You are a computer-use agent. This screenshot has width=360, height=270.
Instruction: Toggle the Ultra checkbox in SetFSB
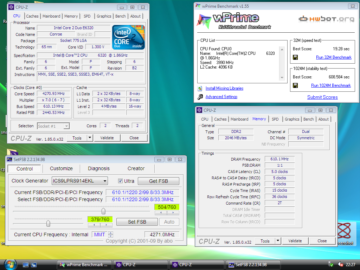[x=120, y=181]
